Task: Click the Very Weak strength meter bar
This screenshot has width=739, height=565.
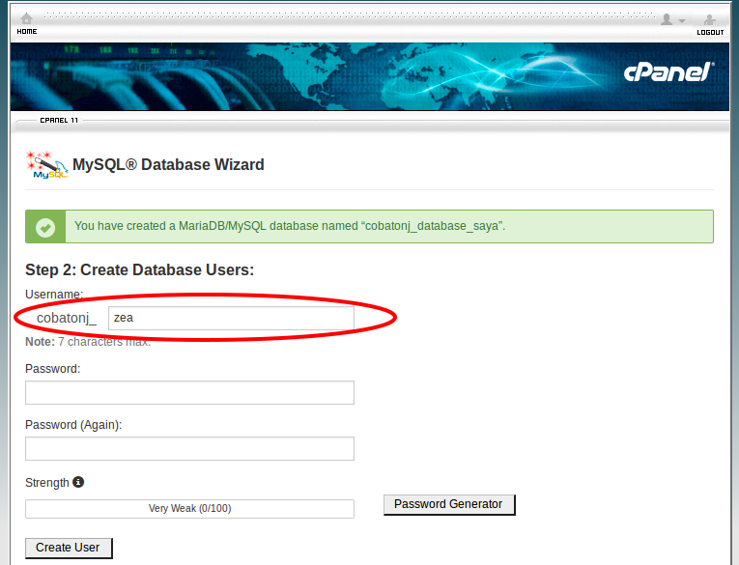Action: pos(189,509)
